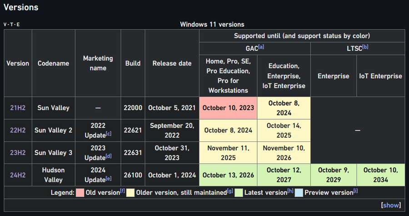Click the Codename column header
Image resolution: width=409 pixels, height=216 pixels.
click(x=54, y=63)
